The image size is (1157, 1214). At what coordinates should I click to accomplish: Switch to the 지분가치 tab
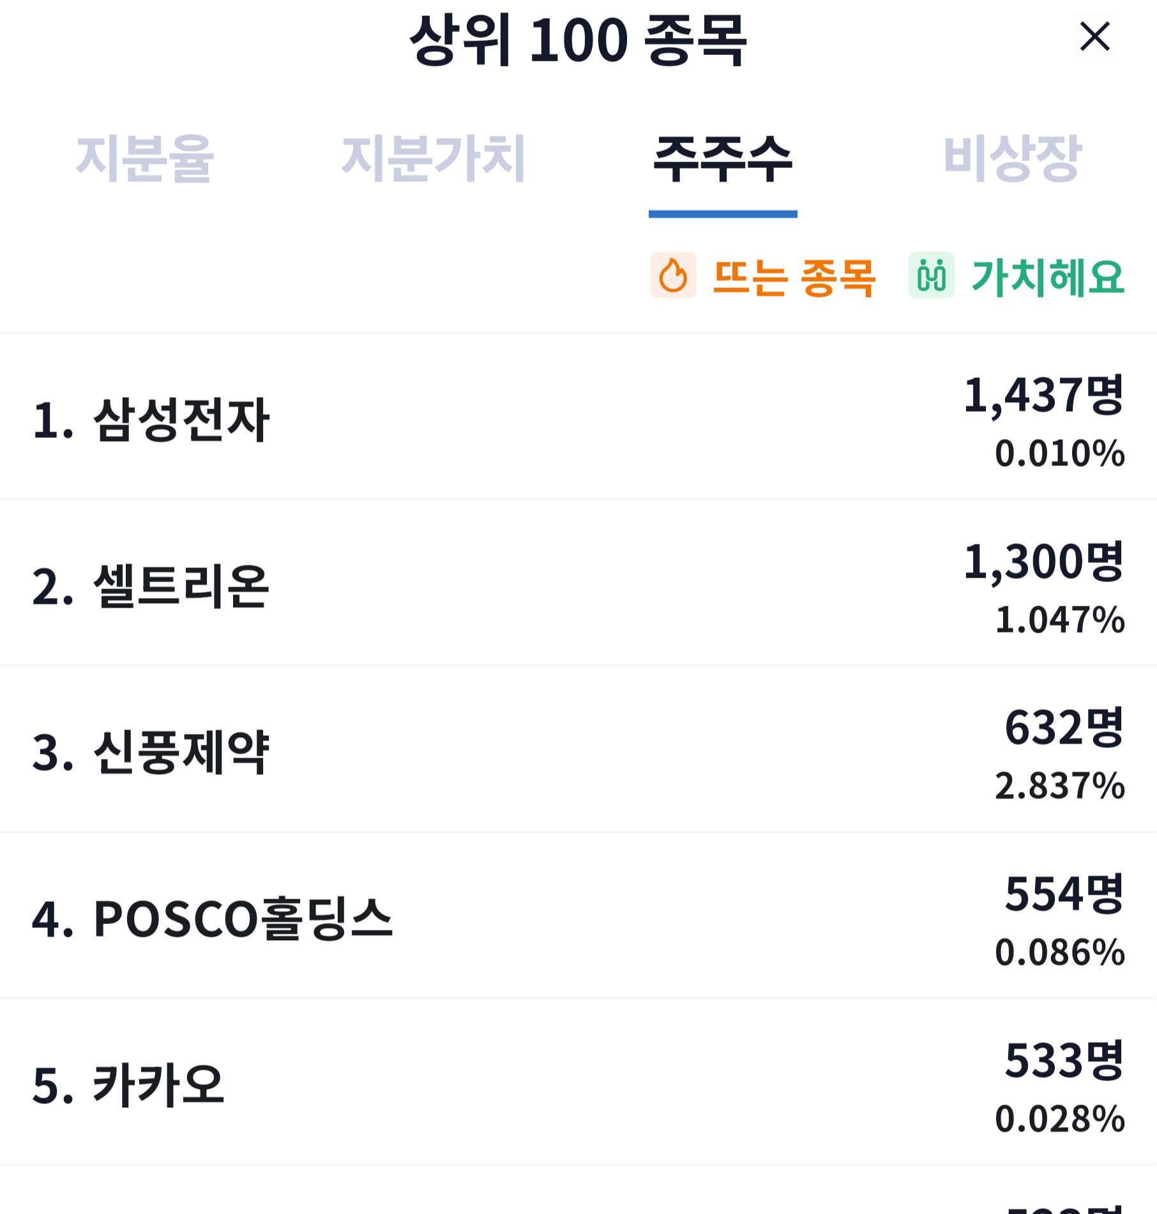[x=434, y=158]
